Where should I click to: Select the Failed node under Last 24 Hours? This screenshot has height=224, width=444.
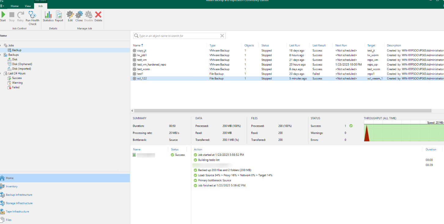point(16,88)
